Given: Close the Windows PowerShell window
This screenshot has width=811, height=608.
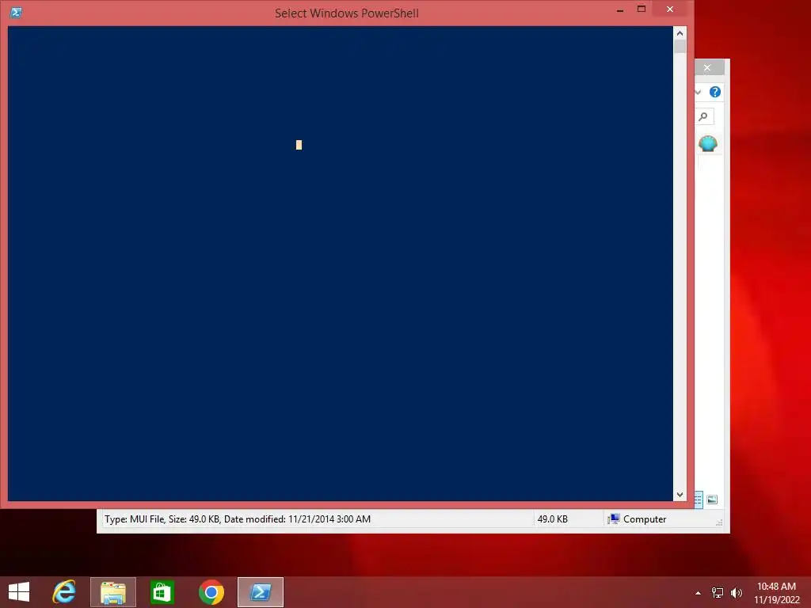Looking at the screenshot, I should coord(670,9).
